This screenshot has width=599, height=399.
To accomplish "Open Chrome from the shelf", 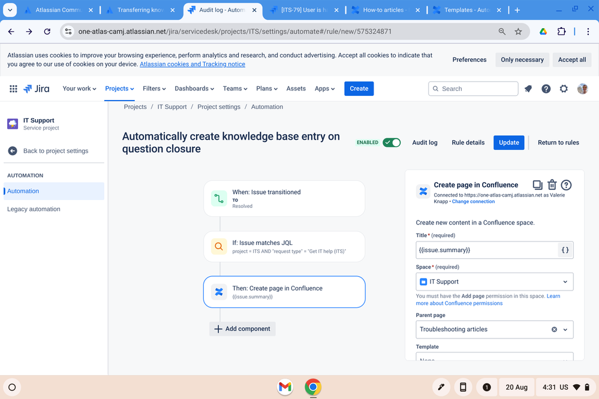I will coord(313,387).
